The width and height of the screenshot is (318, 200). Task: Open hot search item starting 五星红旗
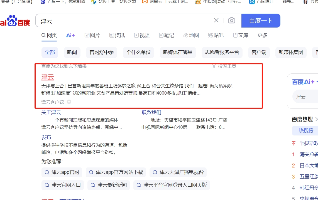pyautogui.click(x=309, y=176)
